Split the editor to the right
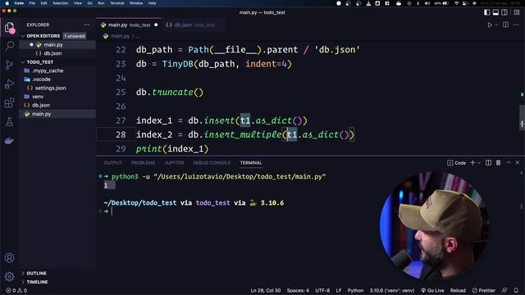This screenshot has height=295, width=525. (x=505, y=25)
